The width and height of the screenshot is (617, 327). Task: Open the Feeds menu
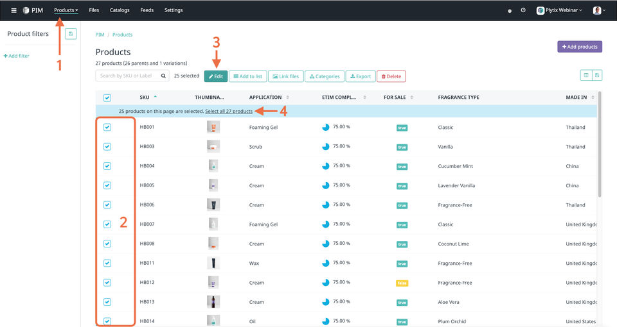coord(147,10)
